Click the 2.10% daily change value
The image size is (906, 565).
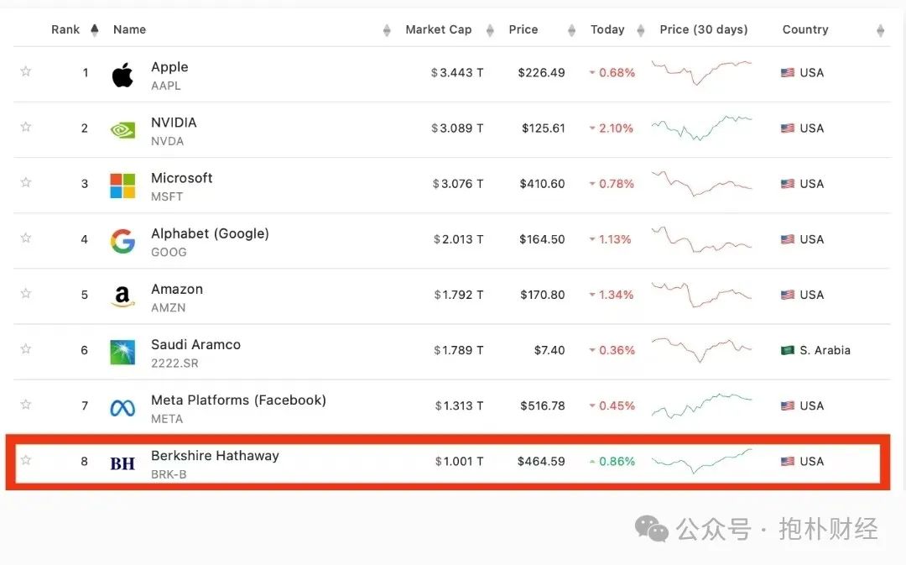616,128
